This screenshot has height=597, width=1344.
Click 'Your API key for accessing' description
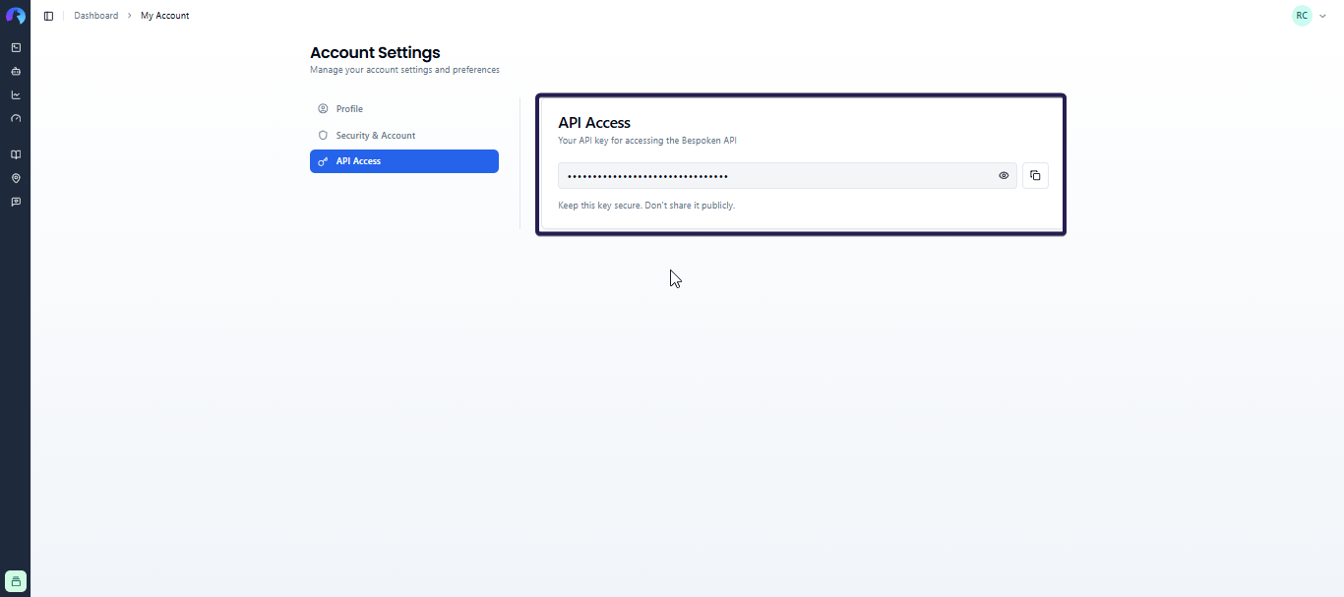(x=647, y=141)
